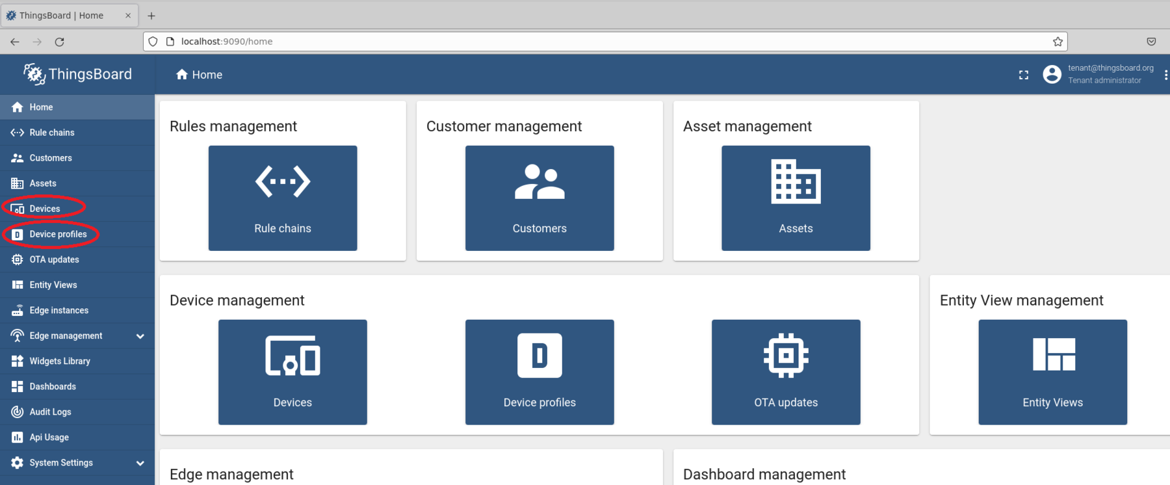Screen dimensions: 1170x485
Task: Click the browser address bar
Action: (585, 42)
